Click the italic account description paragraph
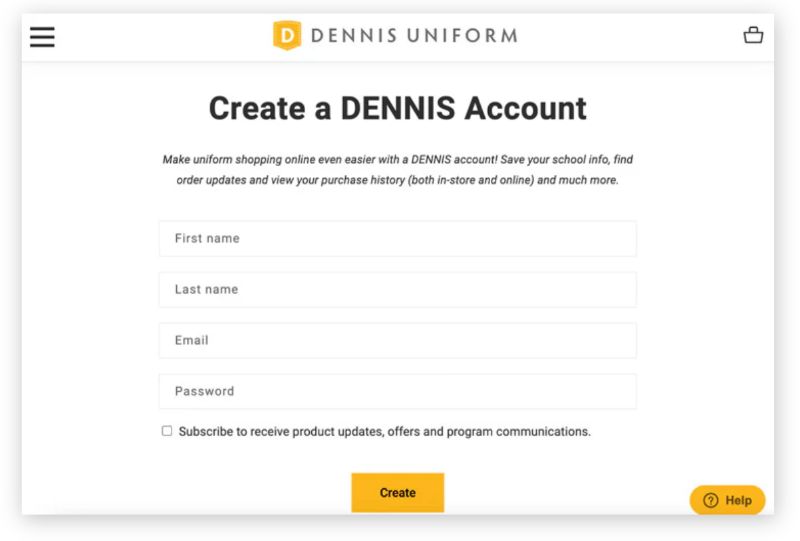This screenshot has height=541, width=800. tap(397, 170)
